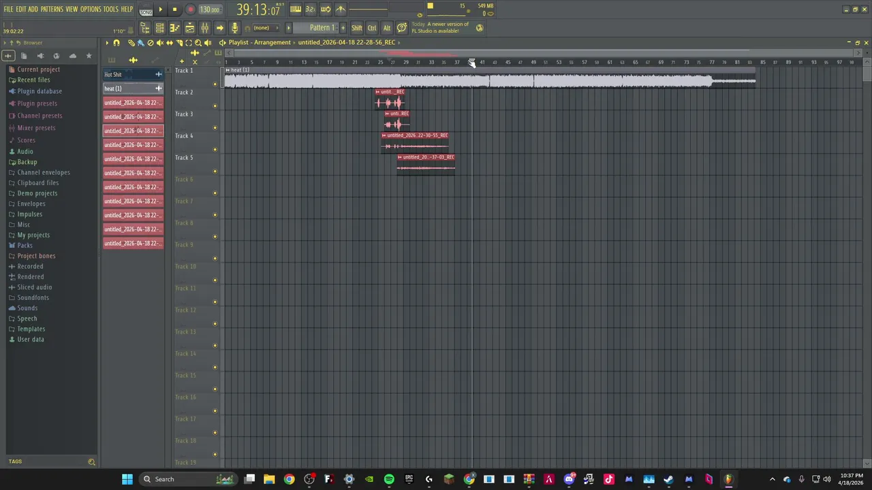Open the Mixer view from the toolbar
This screenshot has height=490, width=872.
(x=204, y=28)
